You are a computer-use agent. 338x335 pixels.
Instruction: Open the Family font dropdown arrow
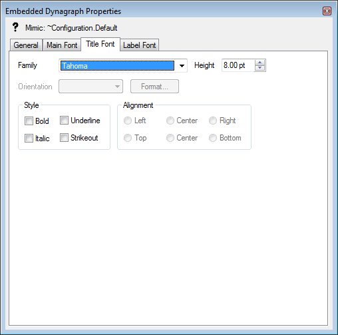tap(182, 66)
